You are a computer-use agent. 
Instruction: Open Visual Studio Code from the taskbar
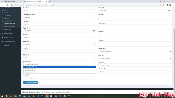coord(38,96)
